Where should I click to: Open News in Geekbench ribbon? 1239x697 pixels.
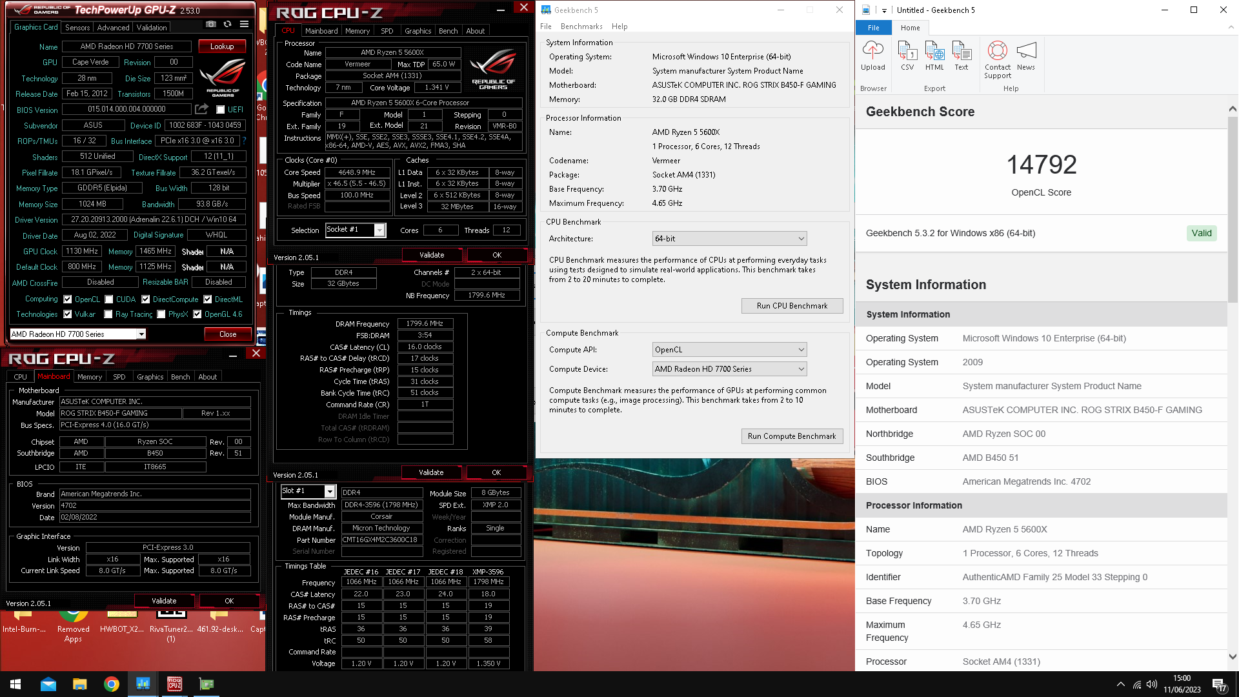click(x=1026, y=56)
